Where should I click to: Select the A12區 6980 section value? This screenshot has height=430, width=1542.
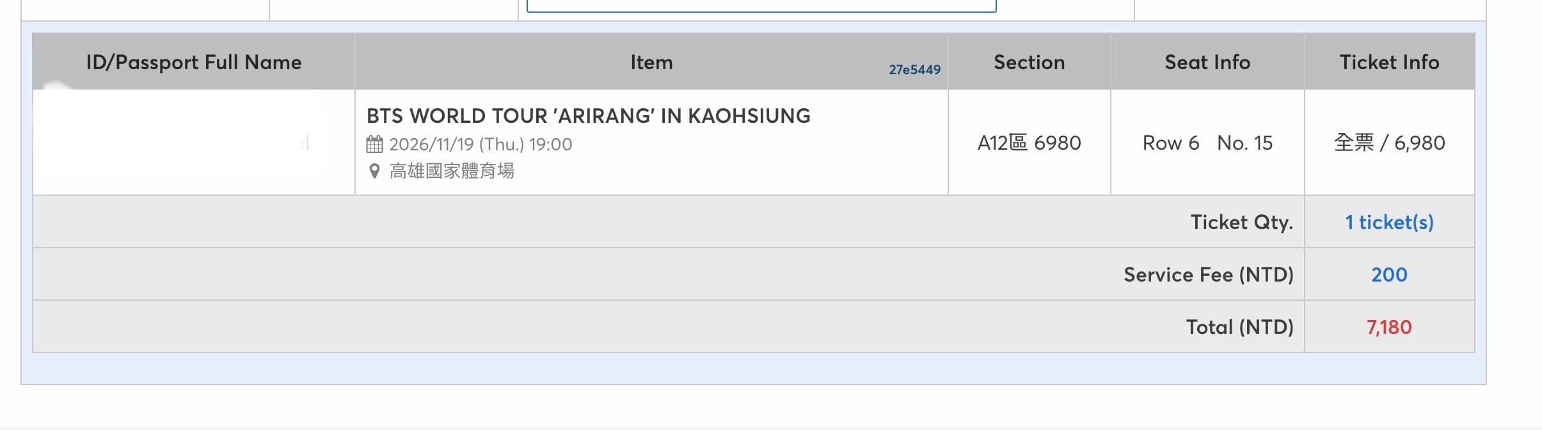pos(1029,143)
